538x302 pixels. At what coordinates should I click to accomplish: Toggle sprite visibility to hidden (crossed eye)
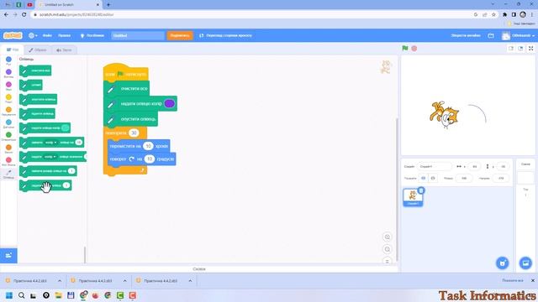click(x=433, y=178)
